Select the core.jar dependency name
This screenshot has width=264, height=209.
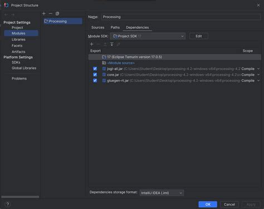113,75
